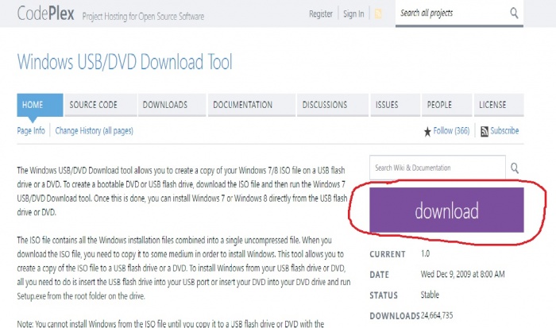Click the downloads count 24,664,735

click(437, 315)
